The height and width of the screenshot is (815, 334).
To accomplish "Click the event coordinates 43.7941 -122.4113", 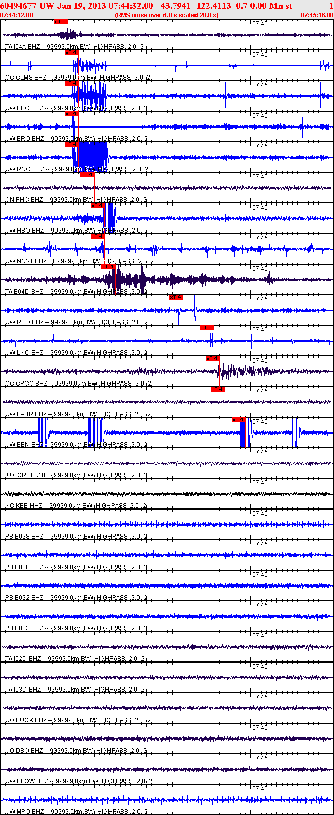I will (196, 6).
